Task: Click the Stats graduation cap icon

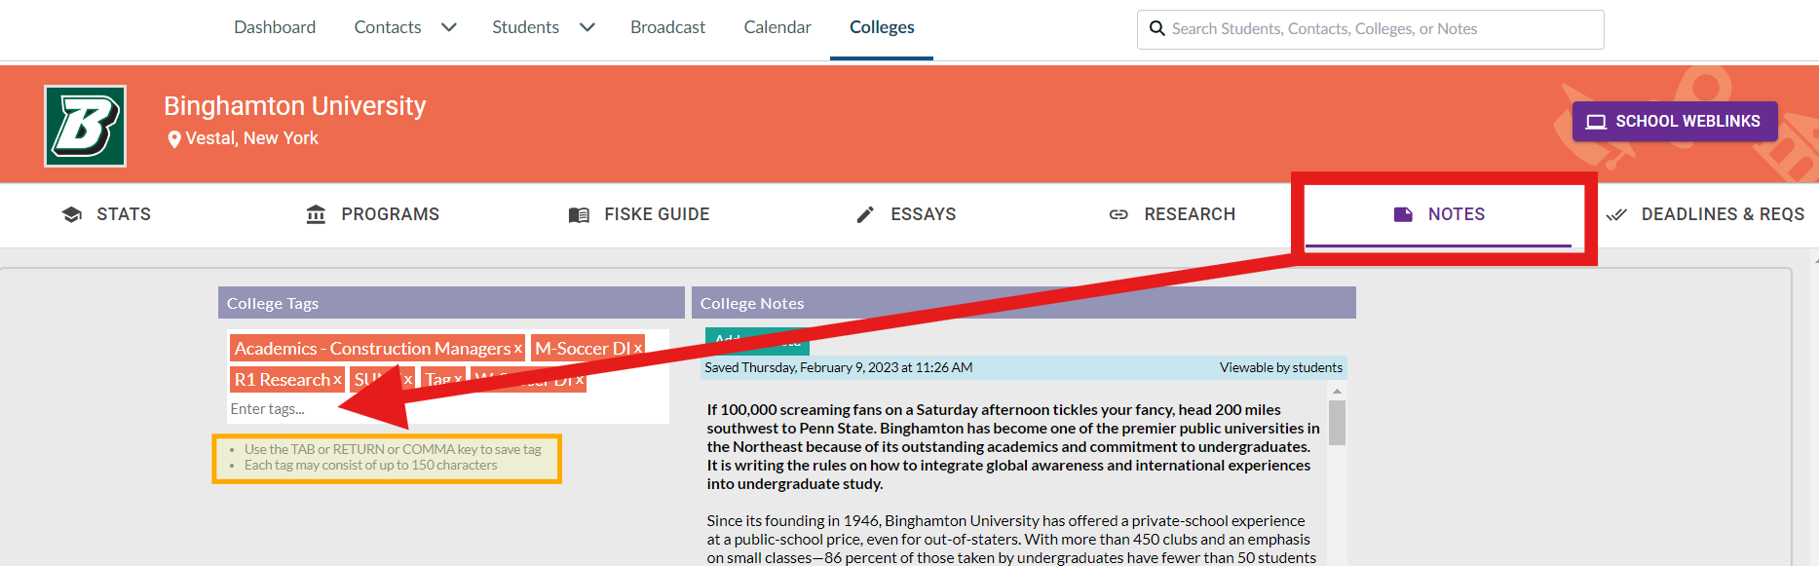Action: [72, 214]
